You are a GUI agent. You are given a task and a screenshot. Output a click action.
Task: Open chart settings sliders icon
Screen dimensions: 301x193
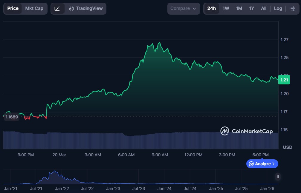pos(293,9)
